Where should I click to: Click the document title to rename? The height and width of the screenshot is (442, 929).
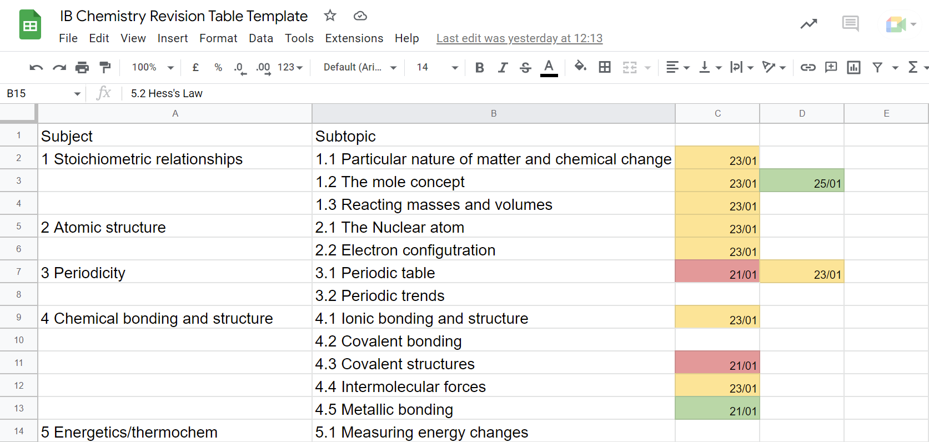[184, 16]
